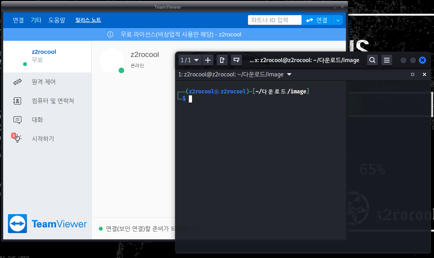This screenshot has width=434, height=258.
Task: Click the terminal window maximize circle
Action: (x=413, y=60)
